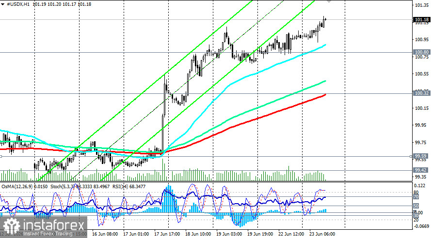
Task: Click the 100.75 price scale value
Action: click(421, 57)
